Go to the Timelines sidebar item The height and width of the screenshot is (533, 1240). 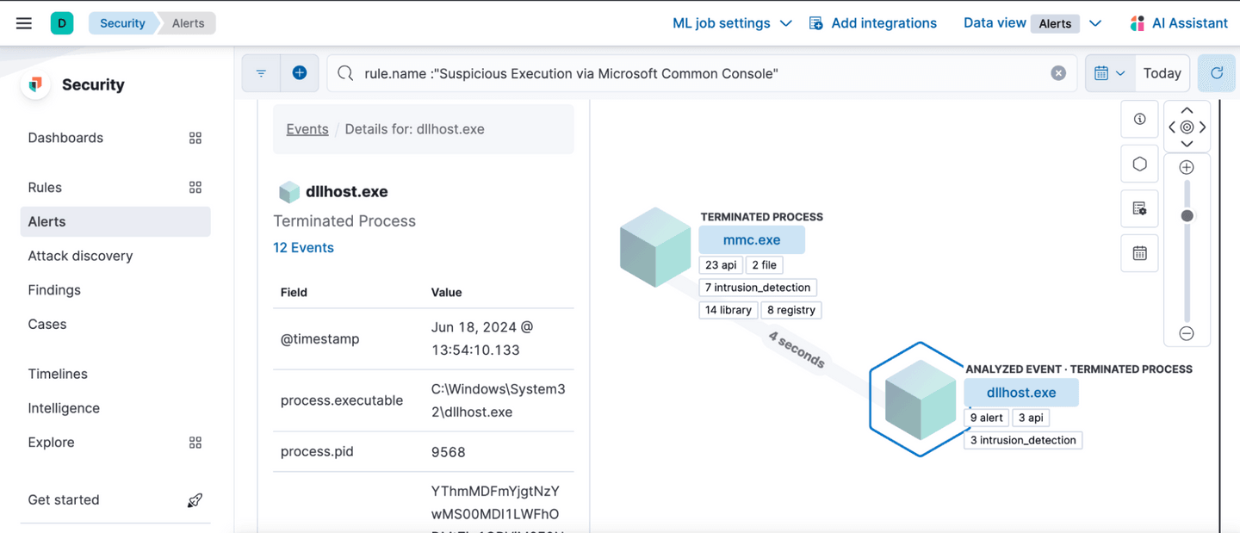[x=58, y=374]
